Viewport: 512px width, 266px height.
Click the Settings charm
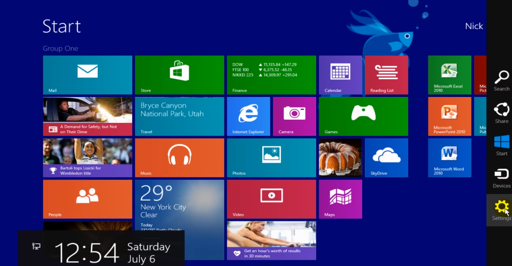click(501, 210)
